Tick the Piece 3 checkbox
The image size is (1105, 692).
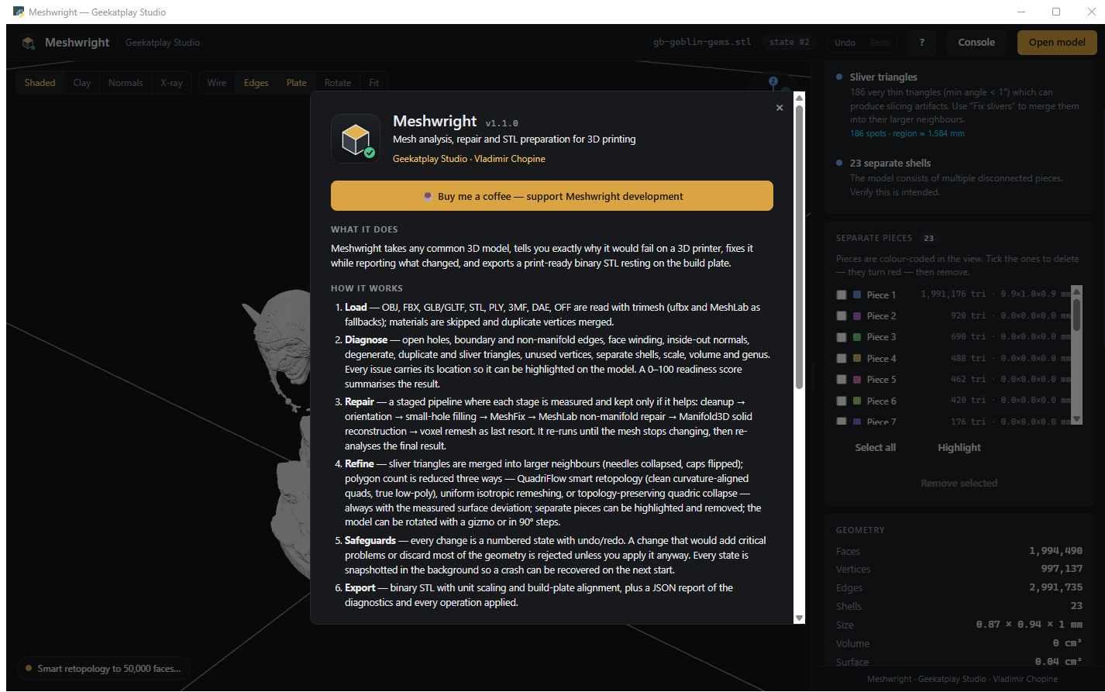[x=842, y=337]
